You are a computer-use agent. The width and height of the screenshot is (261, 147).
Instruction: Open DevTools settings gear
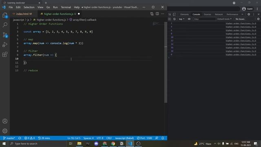click(x=249, y=14)
